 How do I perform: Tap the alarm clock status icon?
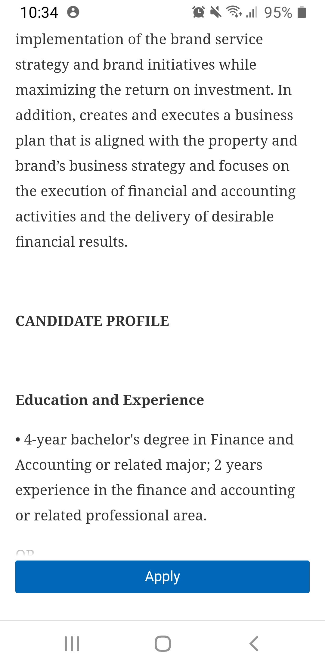coord(199,12)
